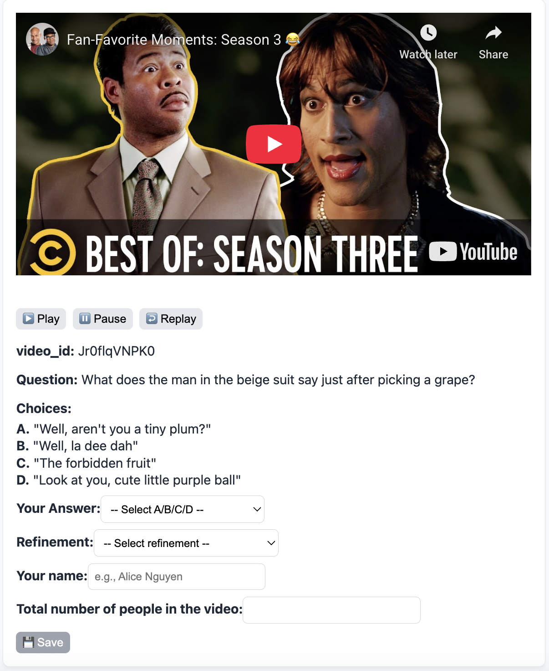The height and width of the screenshot is (671, 549).
Task: Click the Pause button below video
Action: click(103, 319)
